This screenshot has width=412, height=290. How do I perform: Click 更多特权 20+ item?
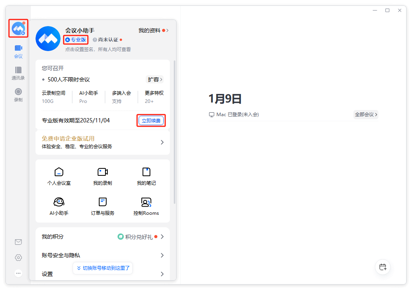pos(154,97)
